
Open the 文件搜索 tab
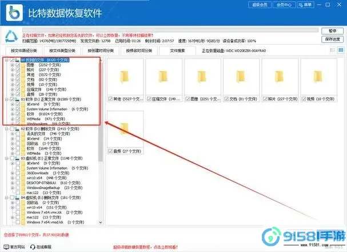tap(177, 51)
